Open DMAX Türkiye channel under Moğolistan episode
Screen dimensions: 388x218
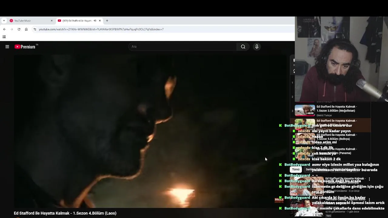pos(324,115)
